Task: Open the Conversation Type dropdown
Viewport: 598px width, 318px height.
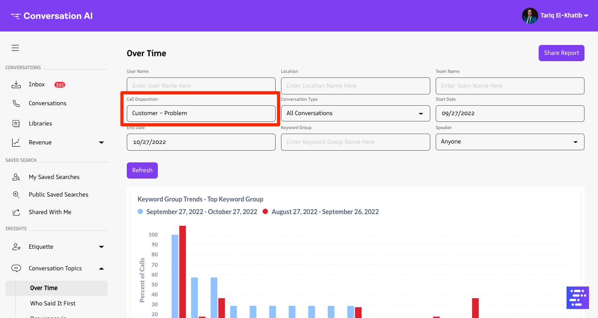Action: click(355, 113)
